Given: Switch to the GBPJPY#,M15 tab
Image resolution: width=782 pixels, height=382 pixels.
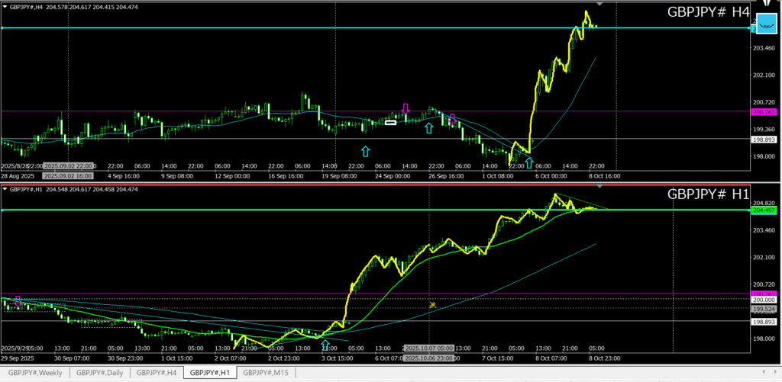Looking at the screenshot, I should (265, 372).
